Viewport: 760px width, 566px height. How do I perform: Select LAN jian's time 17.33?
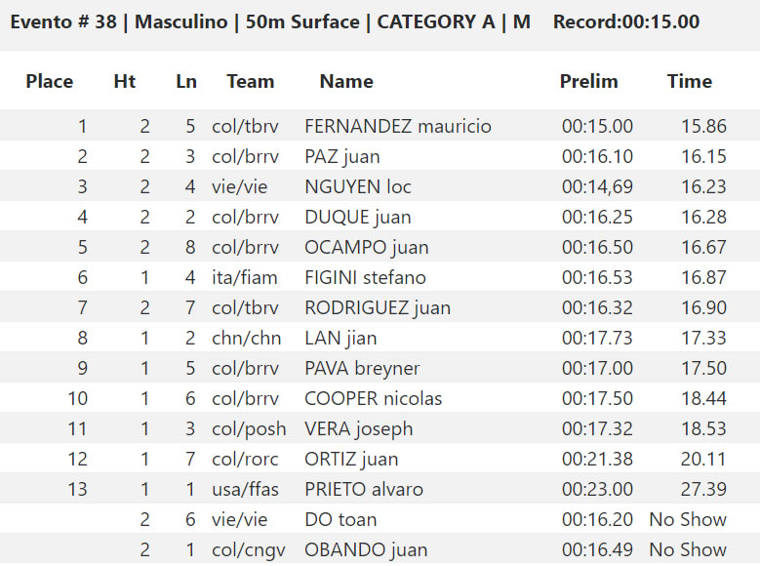(x=703, y=338)
